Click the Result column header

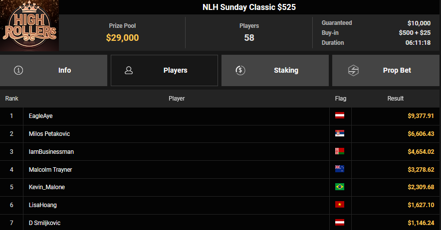(396, 99)
